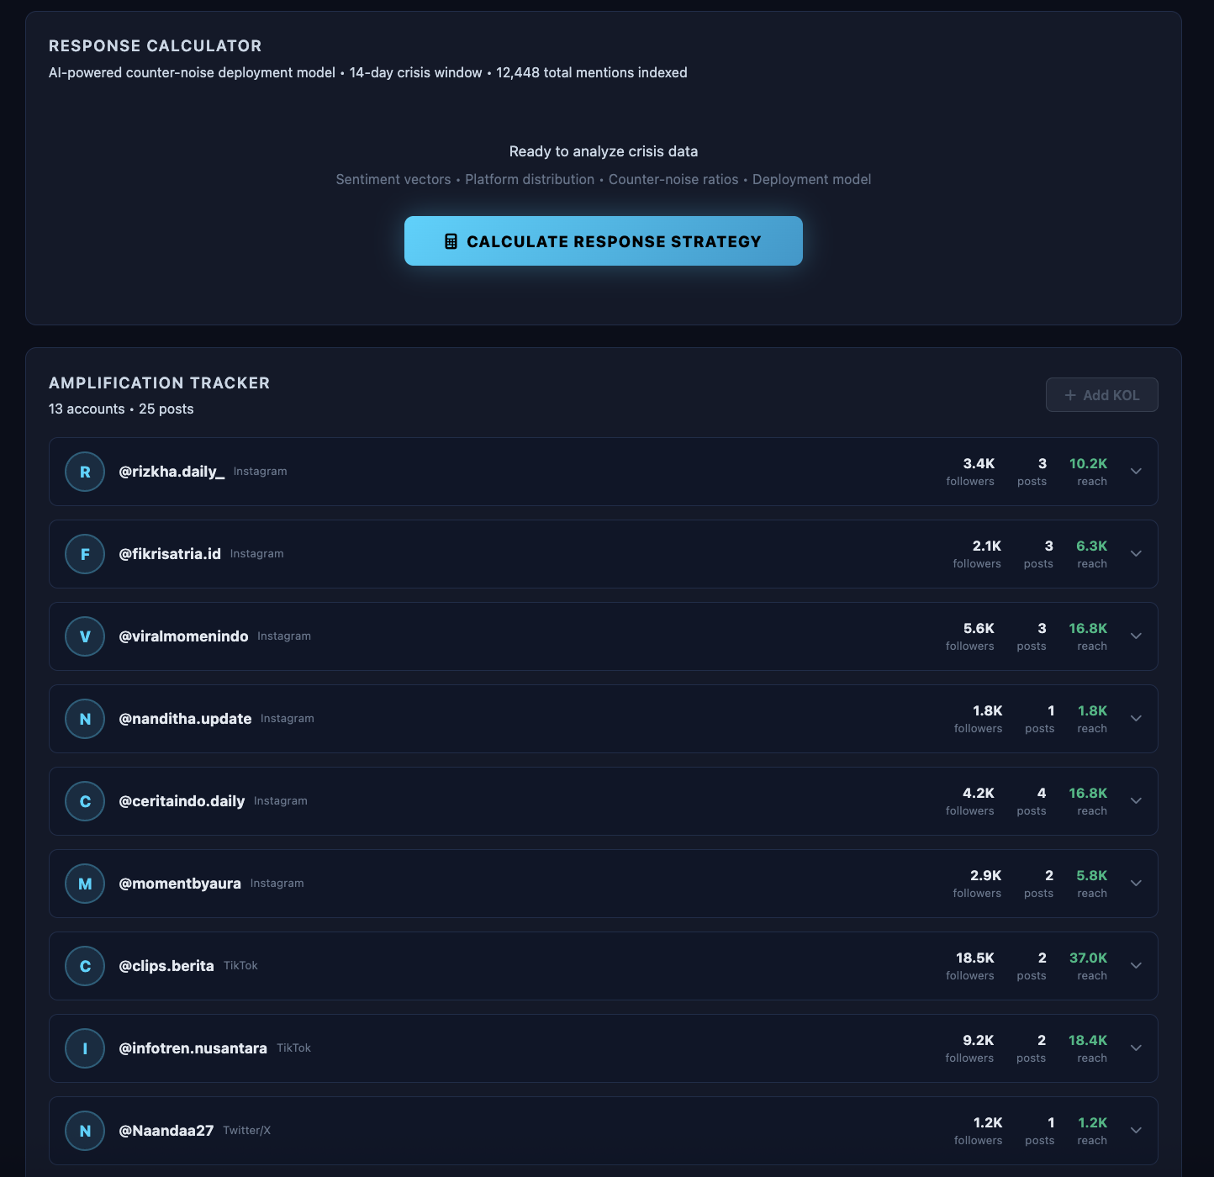
Task: Click the F avatar of @fikrisatria.id
Action: point(85,554)
